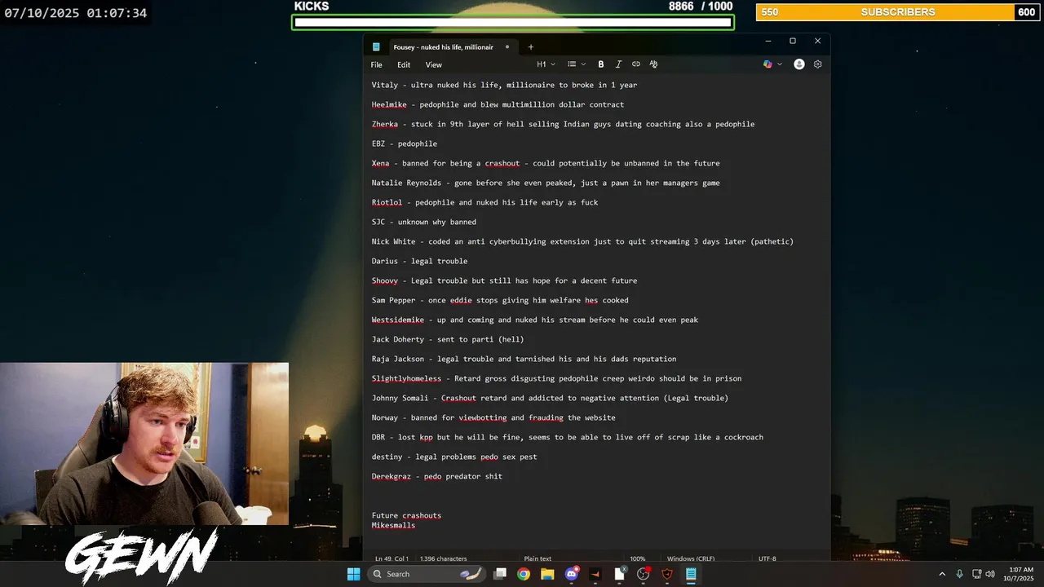Click the Plain text status entry
The height and width of the screenshot is (587, 1044).
coord(537,558)
